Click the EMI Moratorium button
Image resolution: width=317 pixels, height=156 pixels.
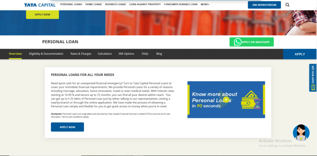pos(264,5)
